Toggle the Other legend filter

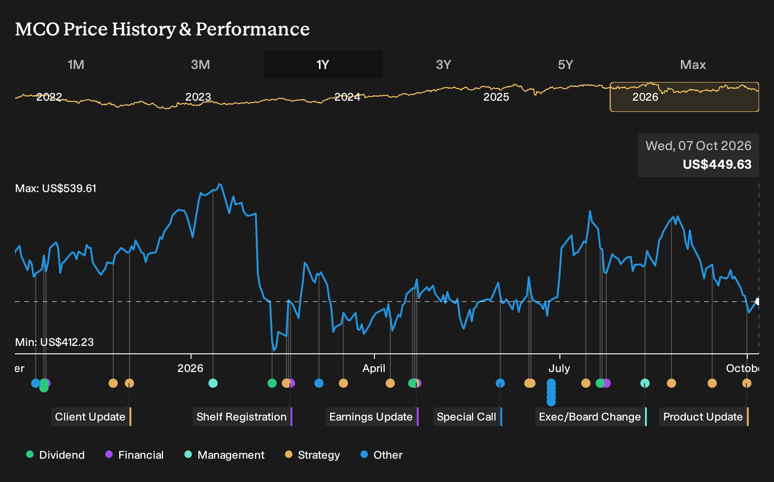[381, 455]
